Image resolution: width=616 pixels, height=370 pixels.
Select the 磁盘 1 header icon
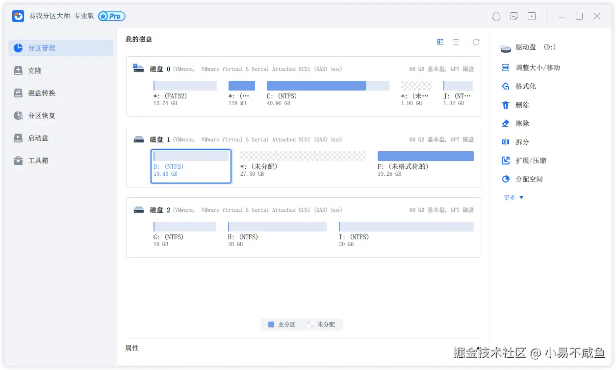pyautogui.click(x=139, y=139)
